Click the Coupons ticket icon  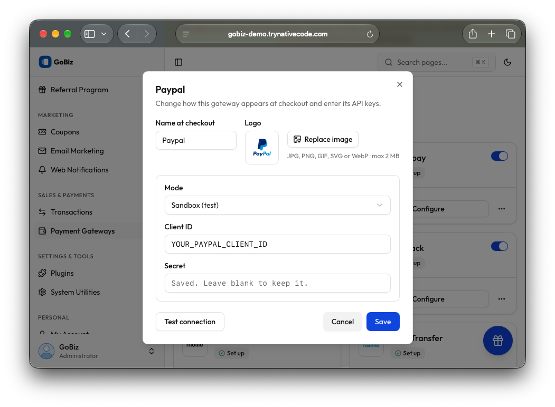click(42, 132)
